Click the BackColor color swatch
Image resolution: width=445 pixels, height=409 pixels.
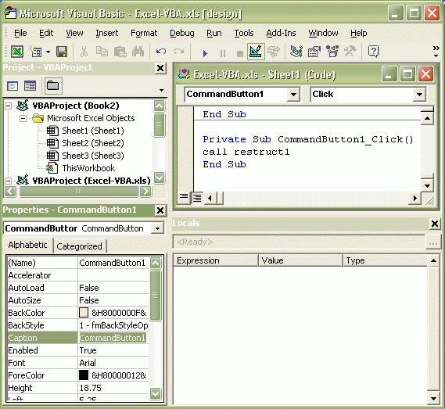tap(84, 313)
